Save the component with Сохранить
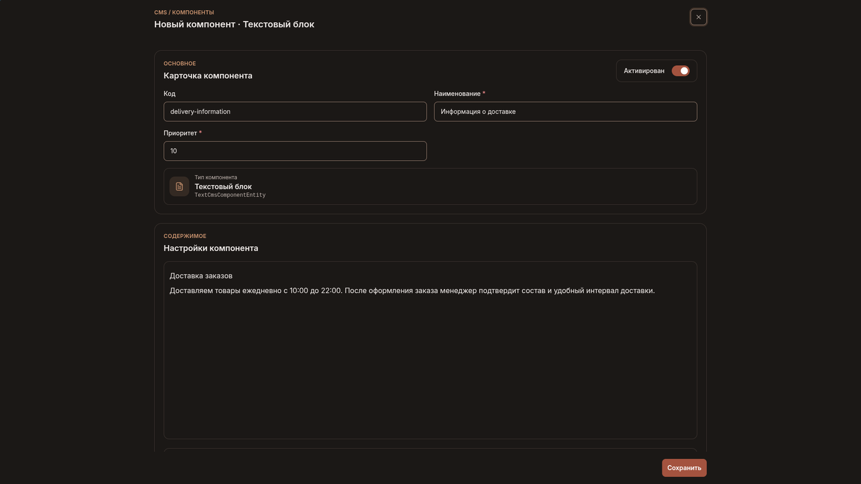The height and width of the screenshot is (484, 861). click(684, 468)
